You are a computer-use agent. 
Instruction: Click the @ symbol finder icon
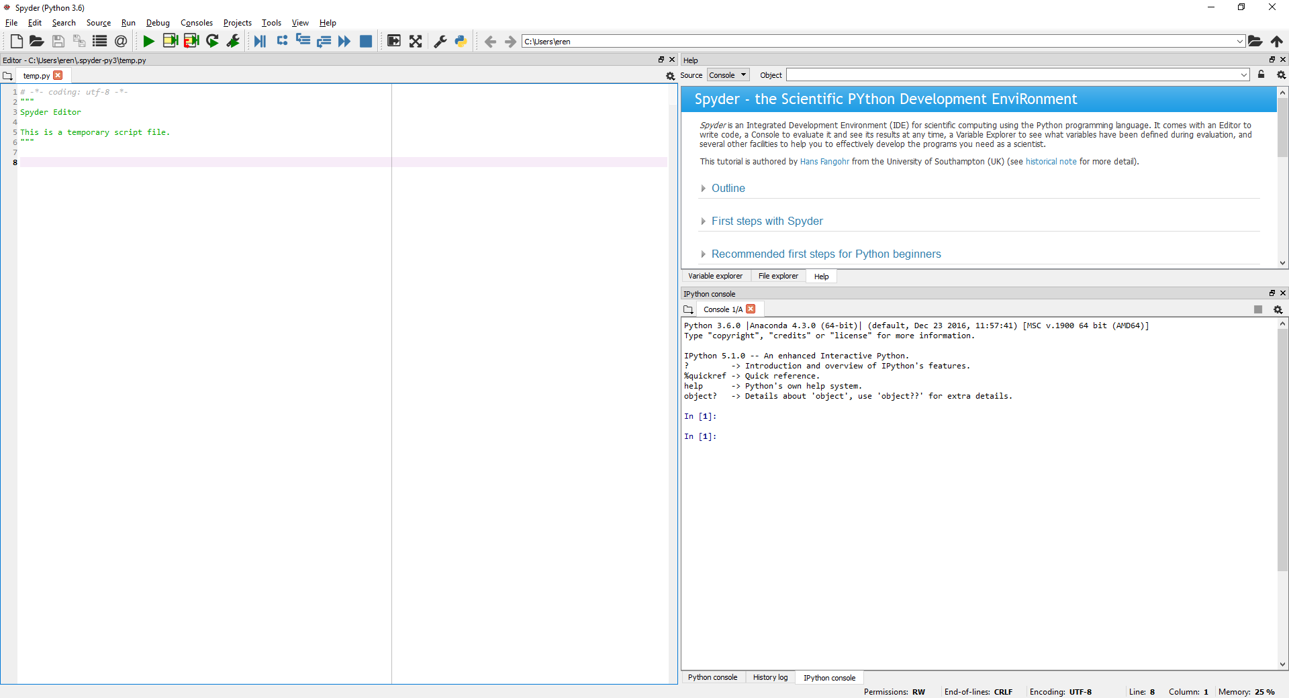[x=121, y=41]
